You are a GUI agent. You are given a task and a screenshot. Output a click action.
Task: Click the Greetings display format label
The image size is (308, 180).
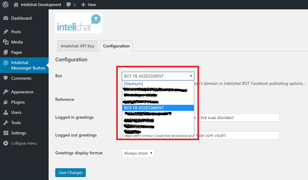click(x=79, y=153)
